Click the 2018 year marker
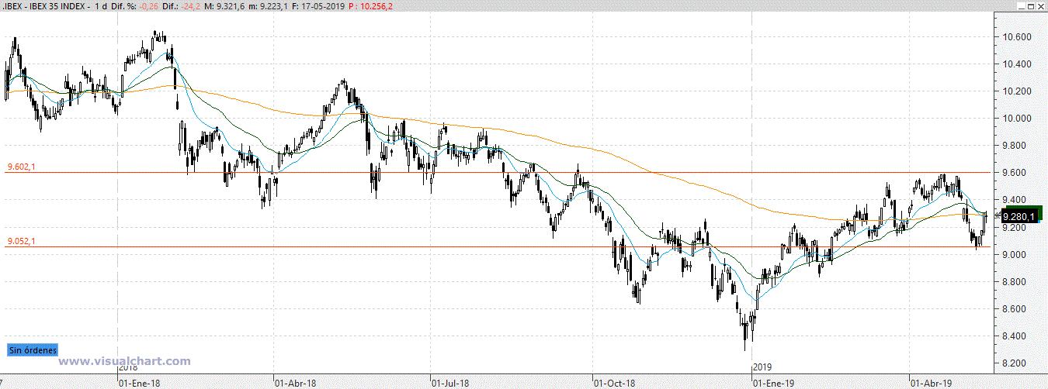The height and width of the screenshot is (389, 1048). 127,368
